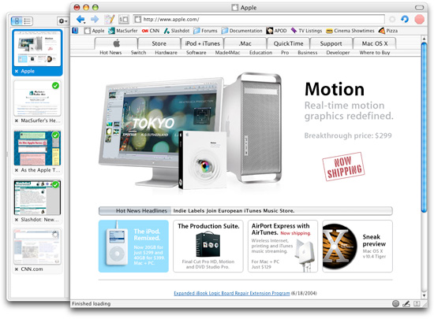Click green checkmark on MacSurfer thumbnail
434x319 pixels.
tap(56, 86)
